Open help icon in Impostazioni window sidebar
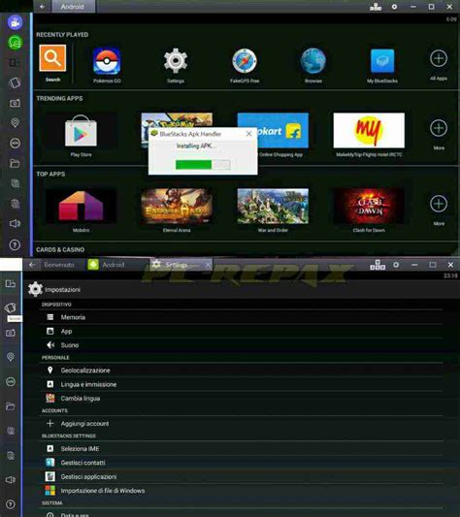This screenshot has height=517, width=460. pyautogui.click(x=11, y=504)
